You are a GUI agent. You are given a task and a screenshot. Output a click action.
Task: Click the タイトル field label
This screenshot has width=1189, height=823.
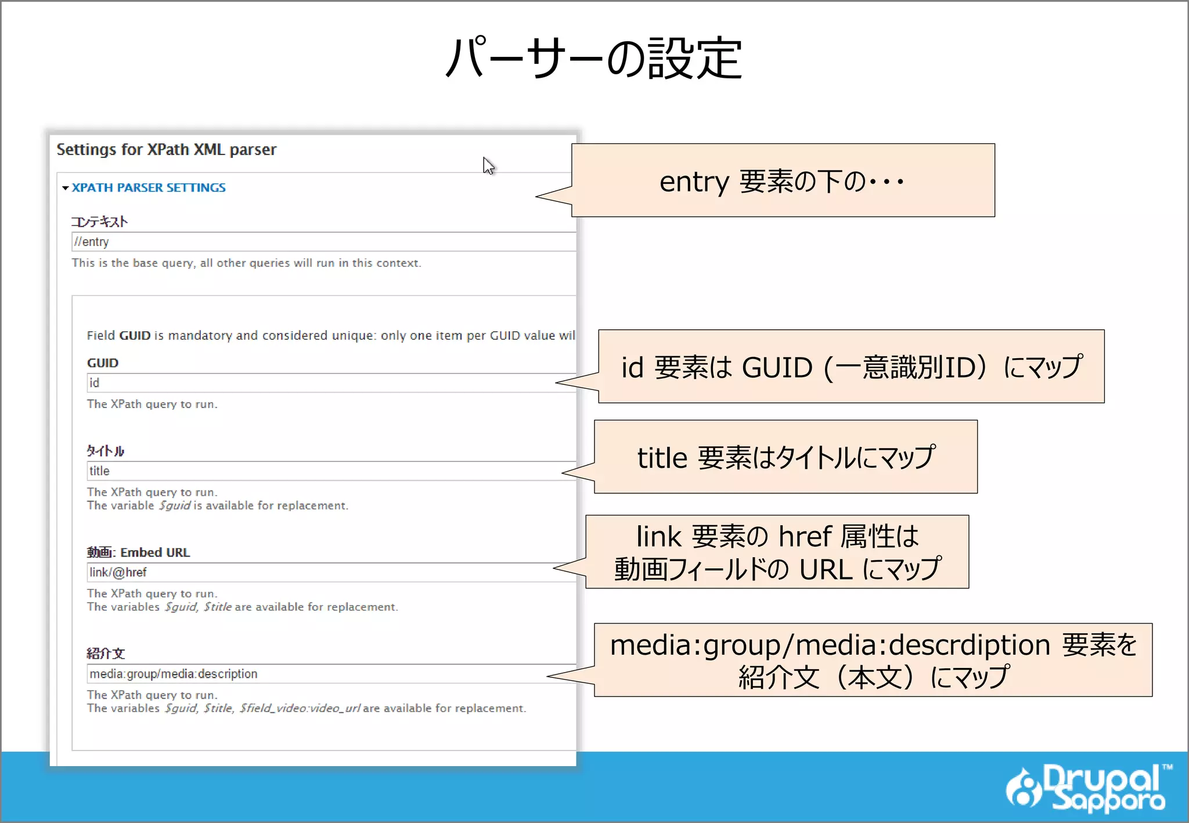(x=105, y=451)
